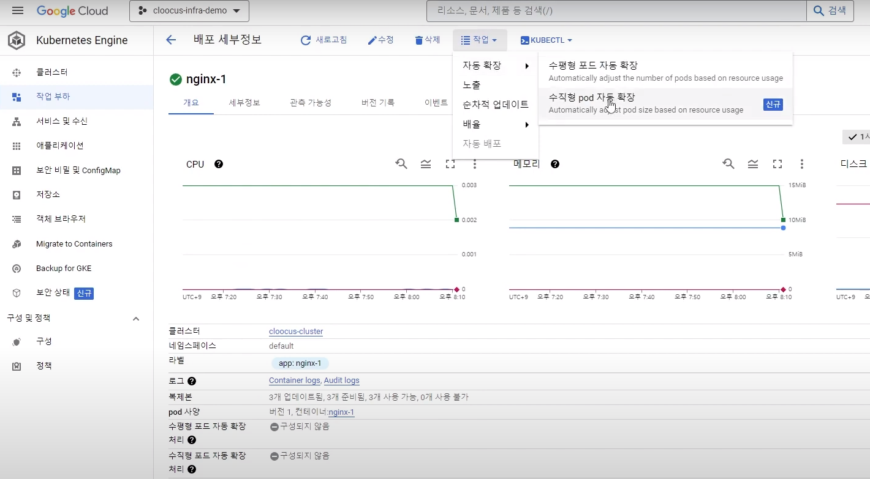The height and width of the screenshot is (479, 870).
Task: Click the 네임스페이스 value default
Action: (x=281, y=346)
